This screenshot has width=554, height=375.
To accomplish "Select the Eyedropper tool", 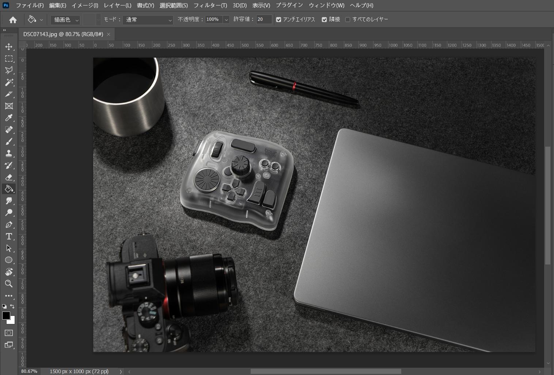I will (9, 118).
